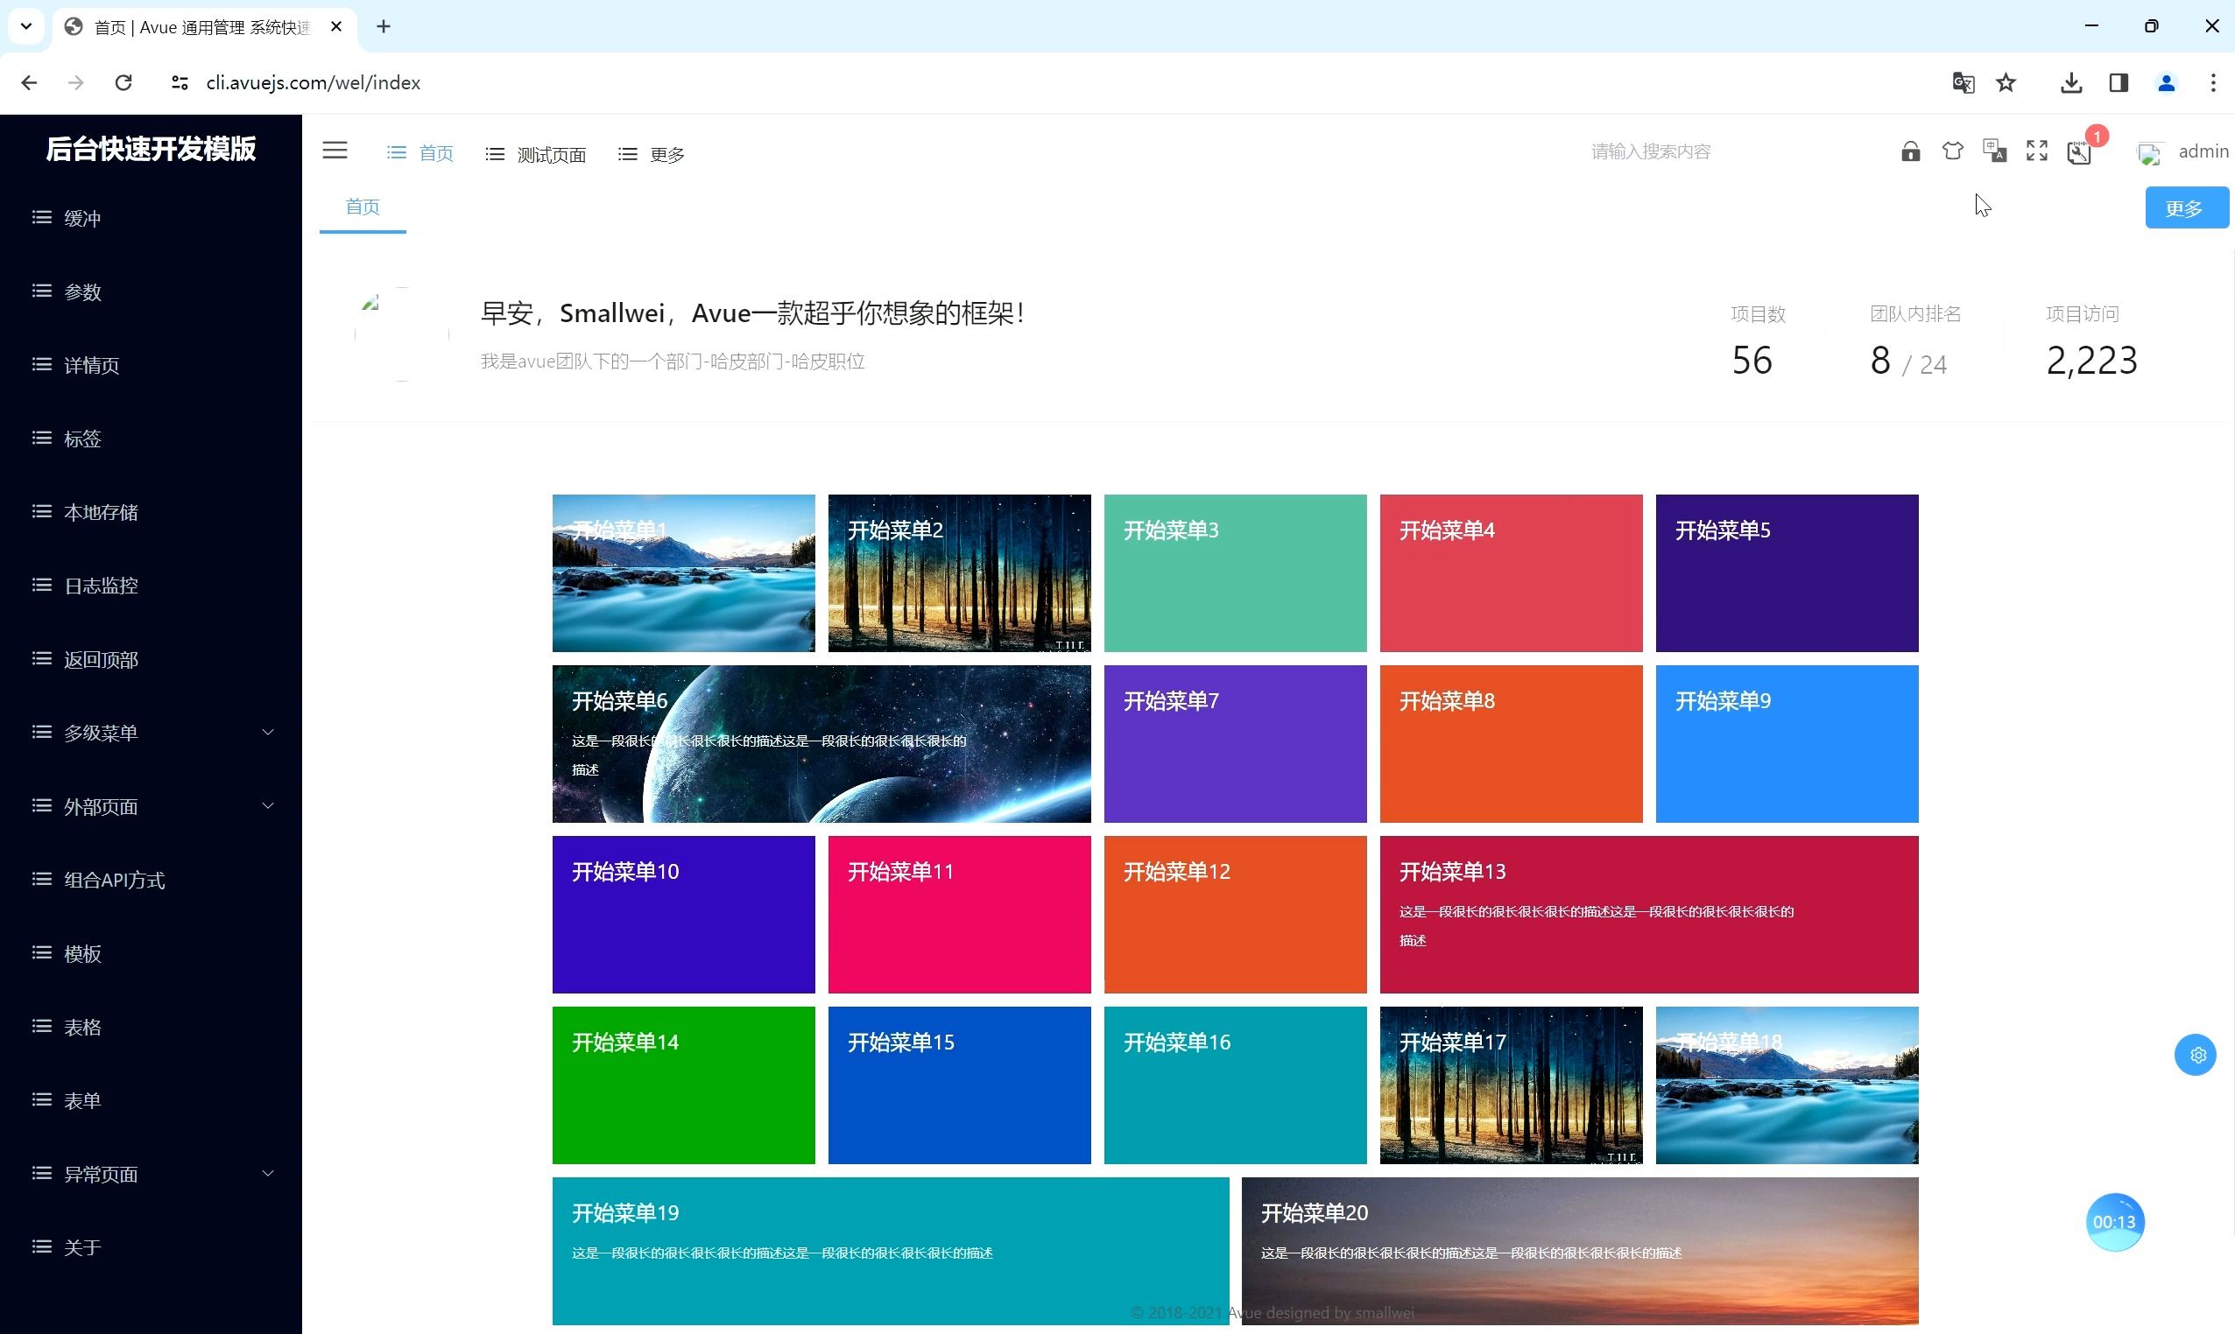Viewport: 2235px width, 1334px height.
Task: Open 更多 in top navigation
Action: pos(652,155)
